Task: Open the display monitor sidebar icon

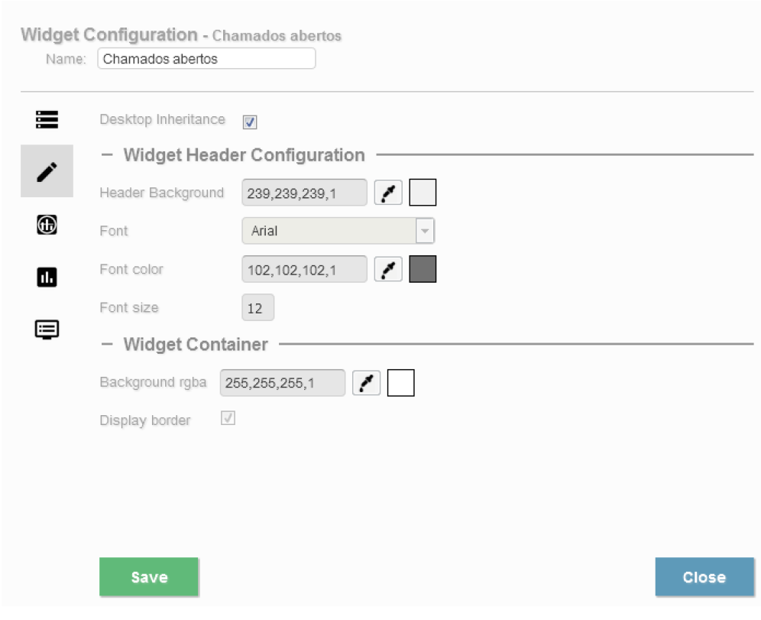Action: [47, 329]
